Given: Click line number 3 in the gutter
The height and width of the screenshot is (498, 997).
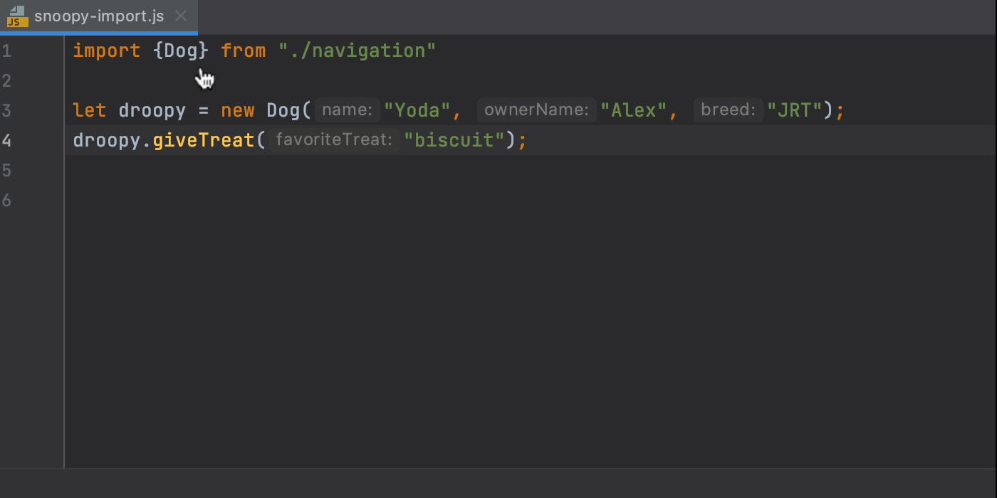Looking at the screenshot, I should pyautogui.click(x=6, y=111).
